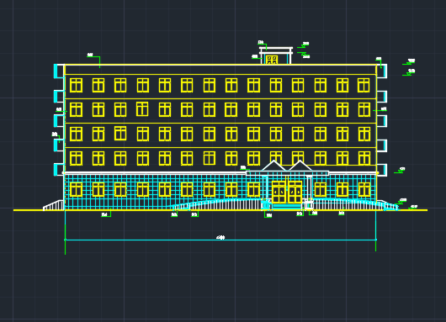446x322 pixels.
Task: Select the first window on the top floor row
Action: click(x=77, y=85)
